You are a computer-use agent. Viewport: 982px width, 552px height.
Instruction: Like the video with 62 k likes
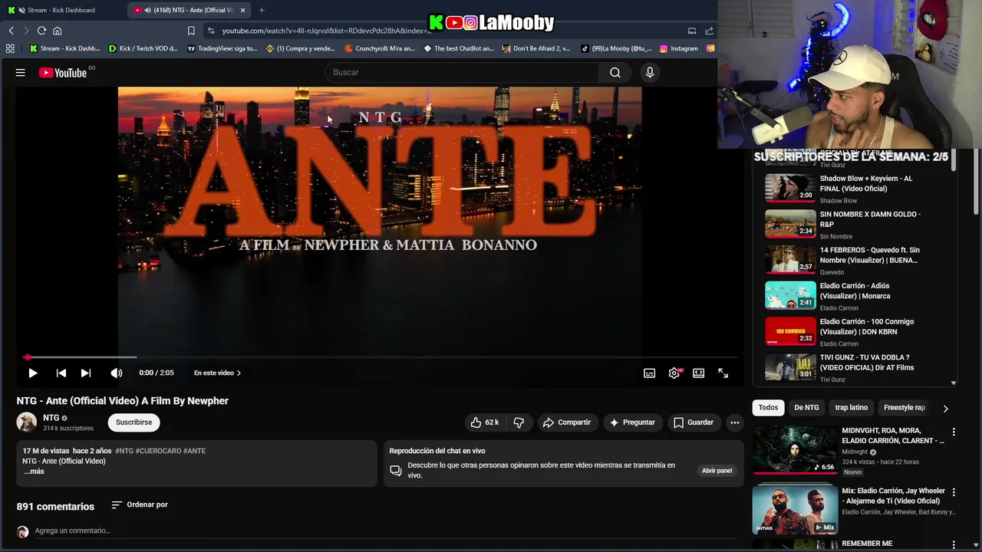pos(484,422)
